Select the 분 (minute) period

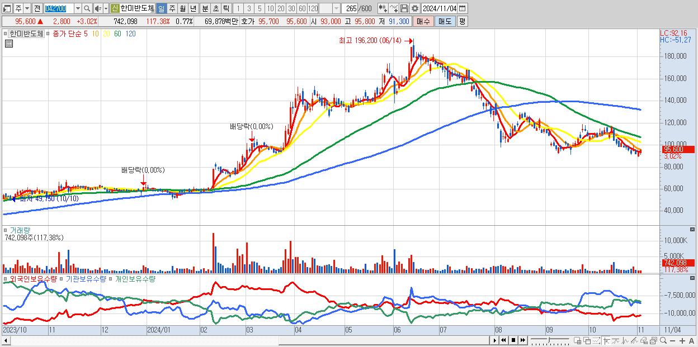tap(205, 8)
